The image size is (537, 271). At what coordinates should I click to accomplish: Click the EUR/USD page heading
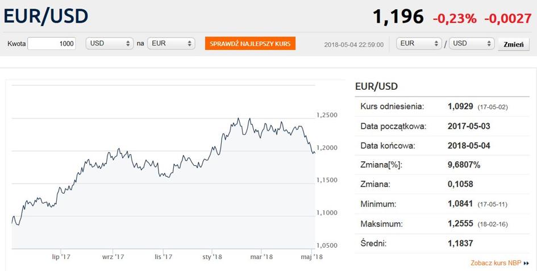(x=46, y=16)
